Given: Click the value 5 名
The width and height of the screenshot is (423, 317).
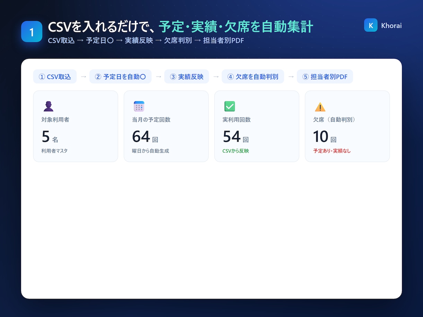Looking at the screenshot, I should tap(50, 137).
